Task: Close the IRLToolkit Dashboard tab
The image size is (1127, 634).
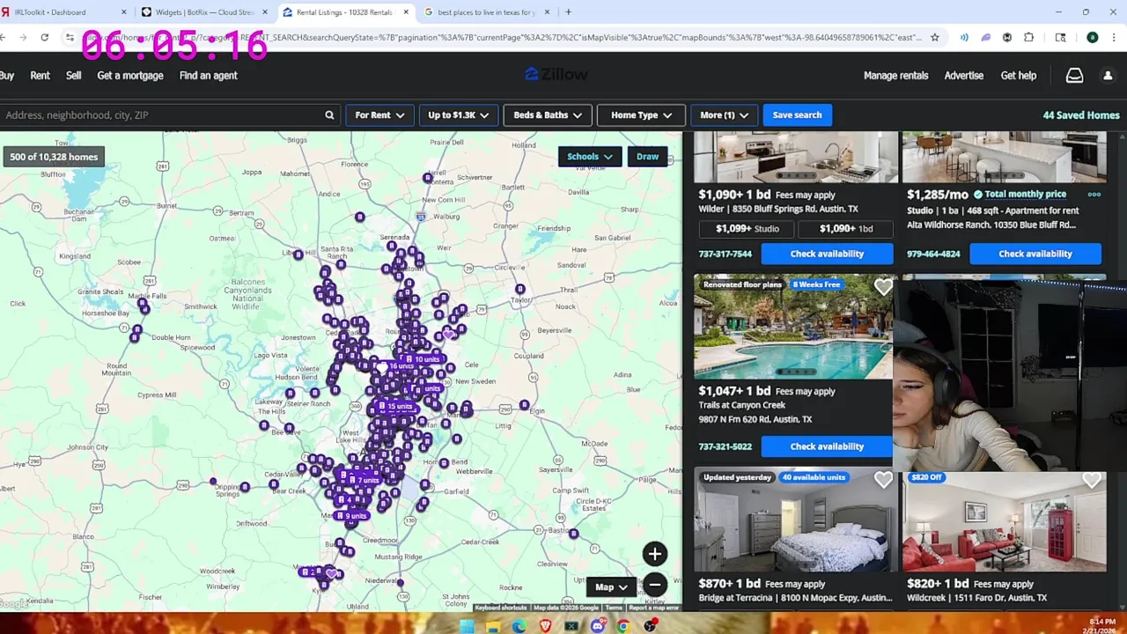Action: 123,12
